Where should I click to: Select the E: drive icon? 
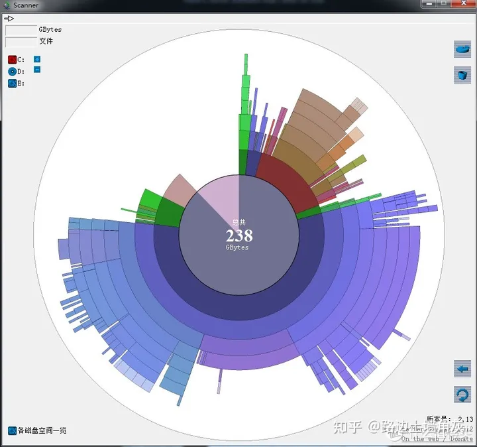12,83
